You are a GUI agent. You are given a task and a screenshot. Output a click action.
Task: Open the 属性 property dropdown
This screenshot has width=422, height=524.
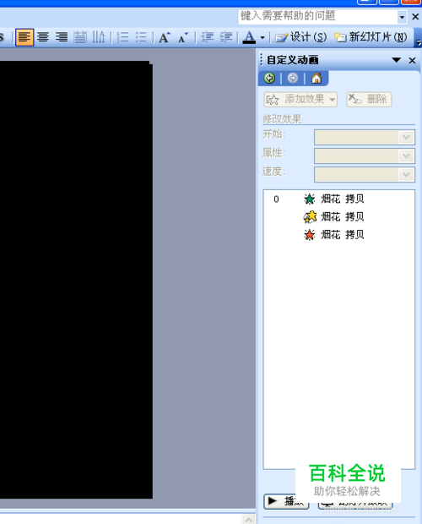(x=365, y=156)
